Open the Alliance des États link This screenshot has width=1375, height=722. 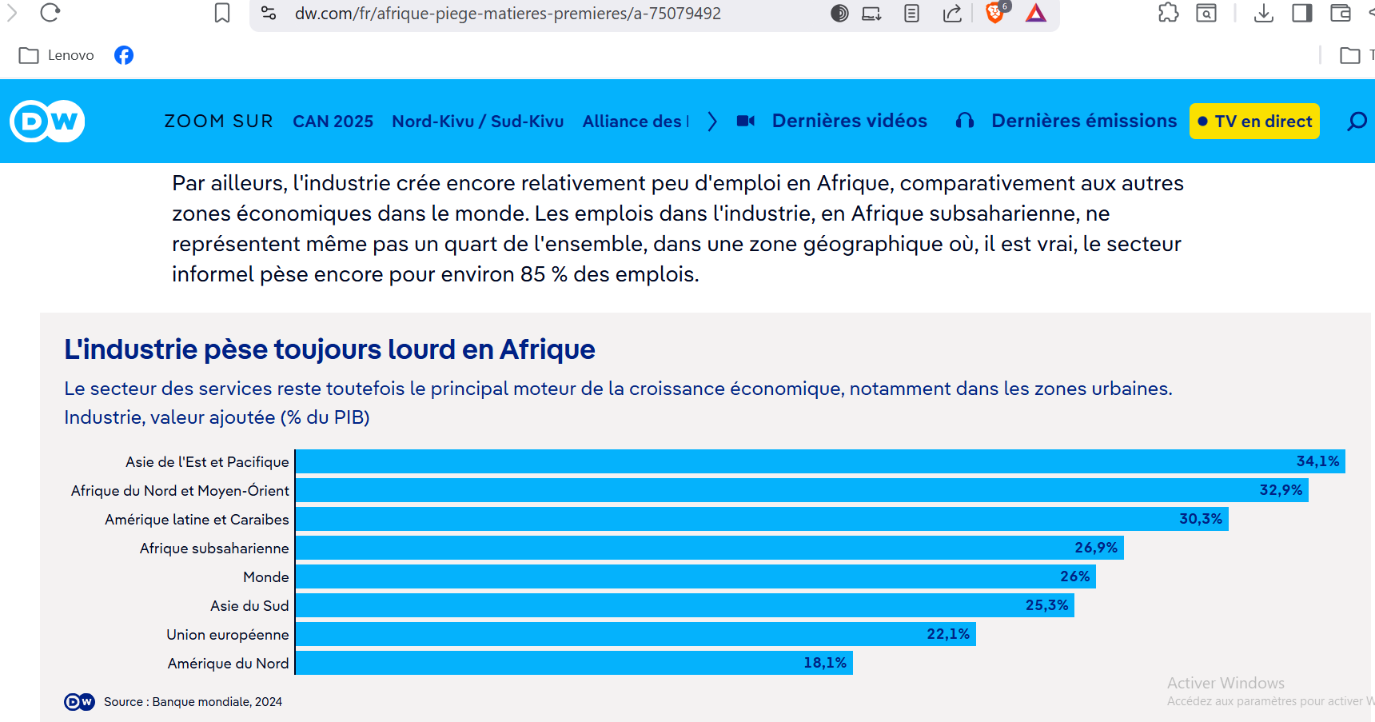click(635, 122)
